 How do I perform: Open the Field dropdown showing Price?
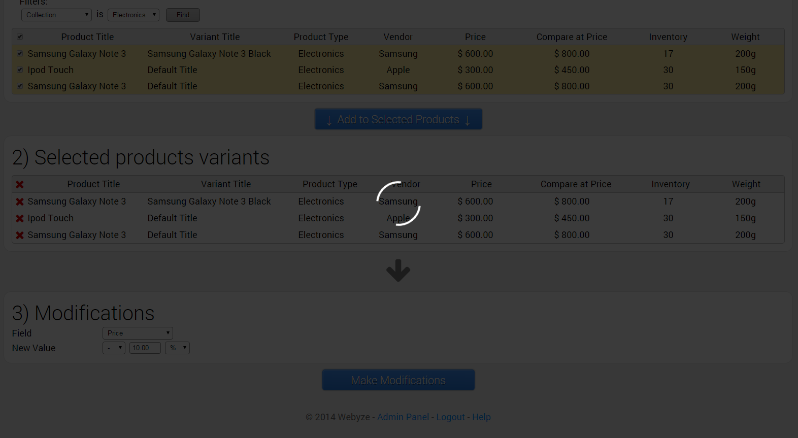coord(138,333)
